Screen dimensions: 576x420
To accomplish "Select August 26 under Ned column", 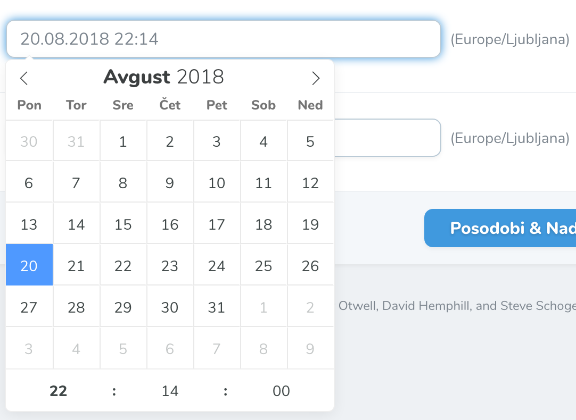I will [310, 265].
